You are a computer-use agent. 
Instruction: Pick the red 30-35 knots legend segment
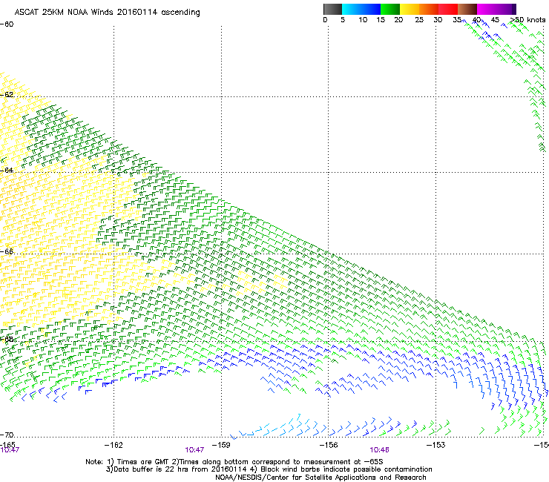448,9
